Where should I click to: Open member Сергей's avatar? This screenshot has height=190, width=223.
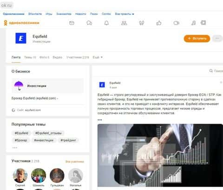coord(20,176)
